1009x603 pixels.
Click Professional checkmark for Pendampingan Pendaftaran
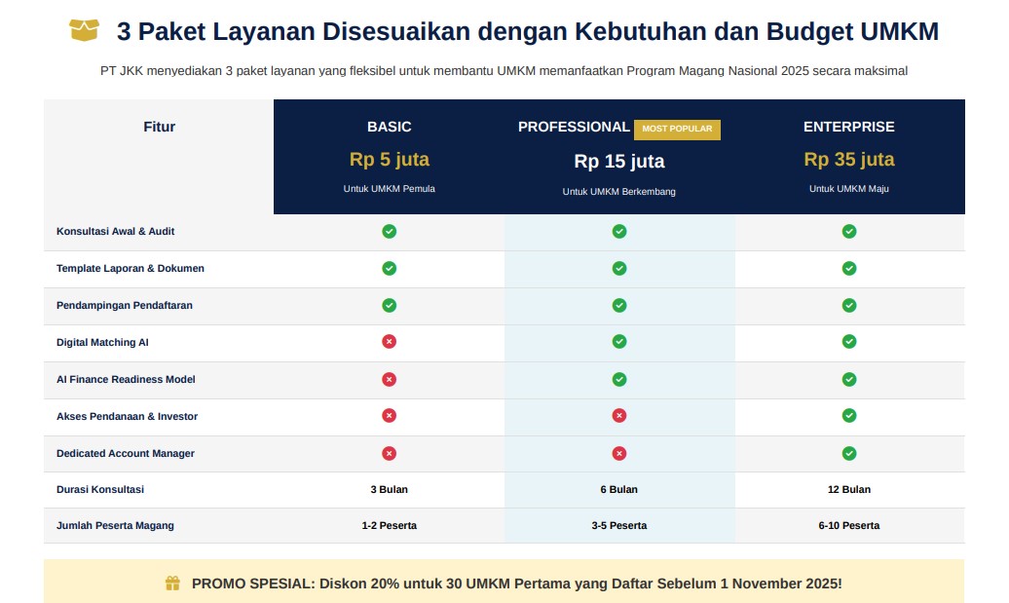pos(618,305)
